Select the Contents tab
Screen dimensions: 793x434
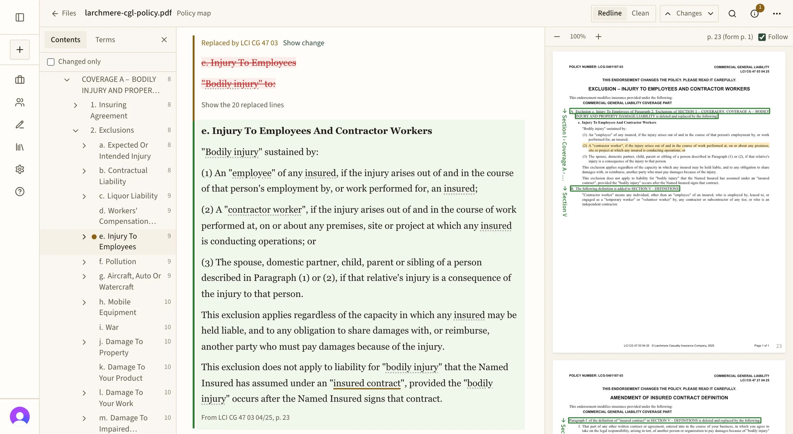pos(66,39)
